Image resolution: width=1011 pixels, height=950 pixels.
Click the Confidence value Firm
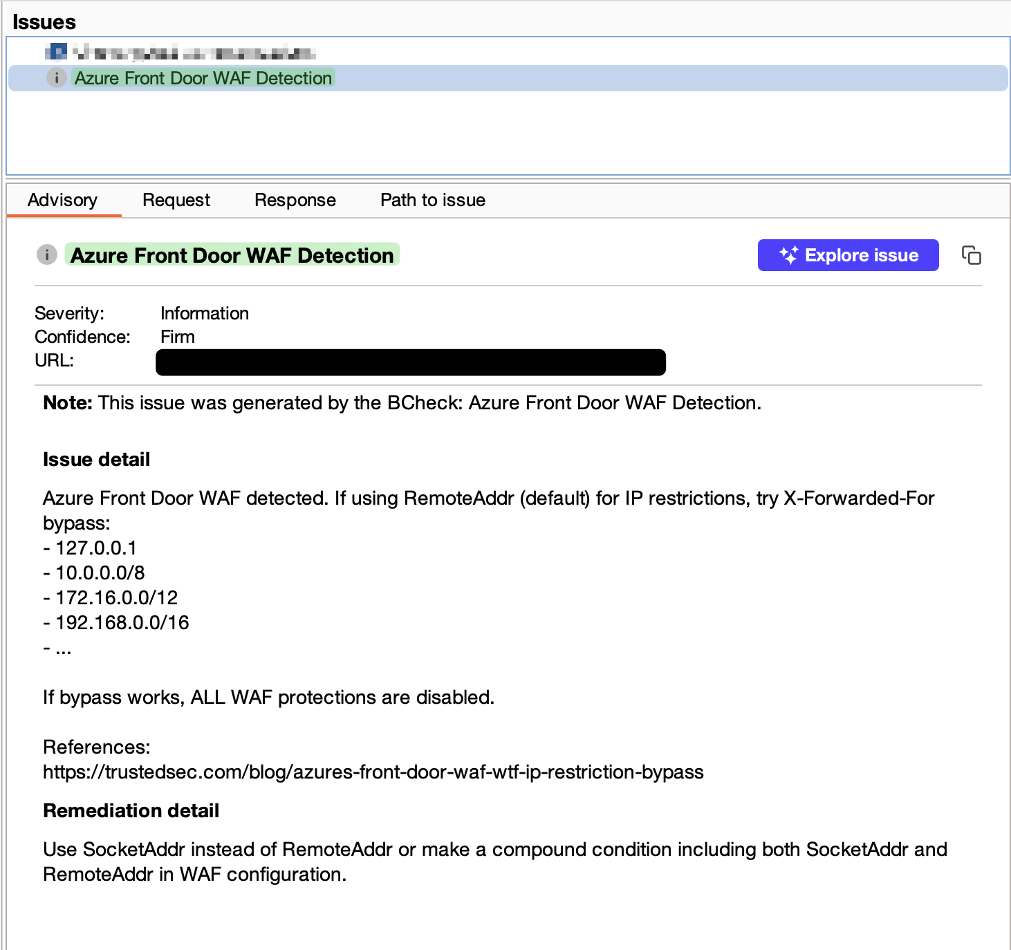coord(178,337)
